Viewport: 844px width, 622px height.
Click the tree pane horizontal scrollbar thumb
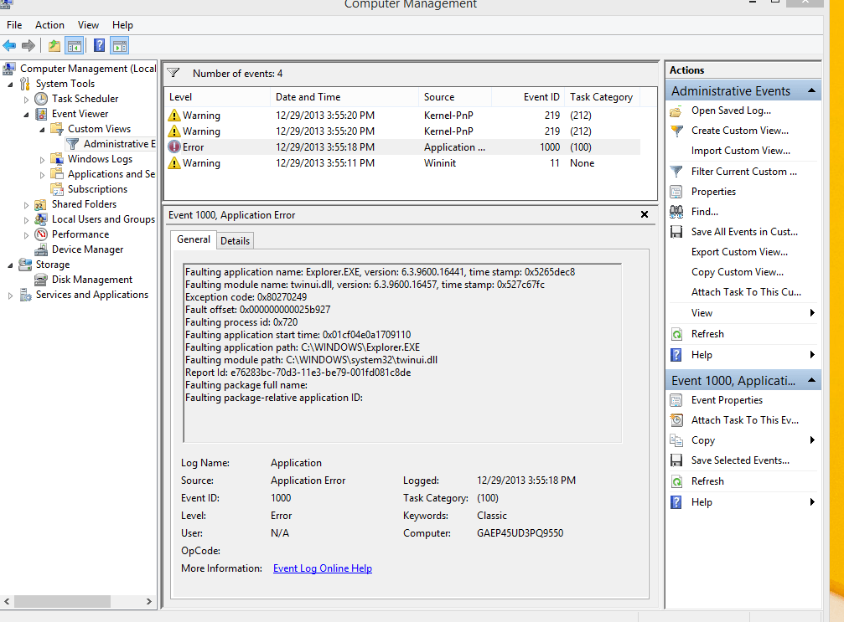[x=62, y=602]
